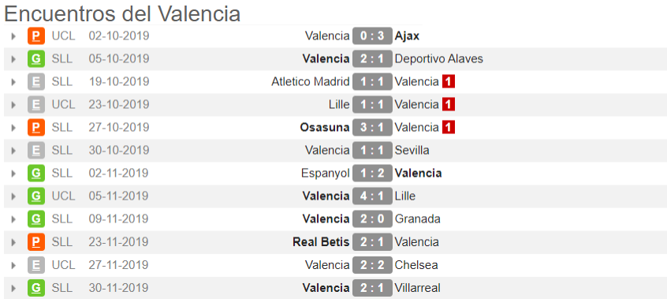The height and width of the screenshot is (299, 667).
Task: Open the Atletico Madrid team link
Action: tap(311, 81)
